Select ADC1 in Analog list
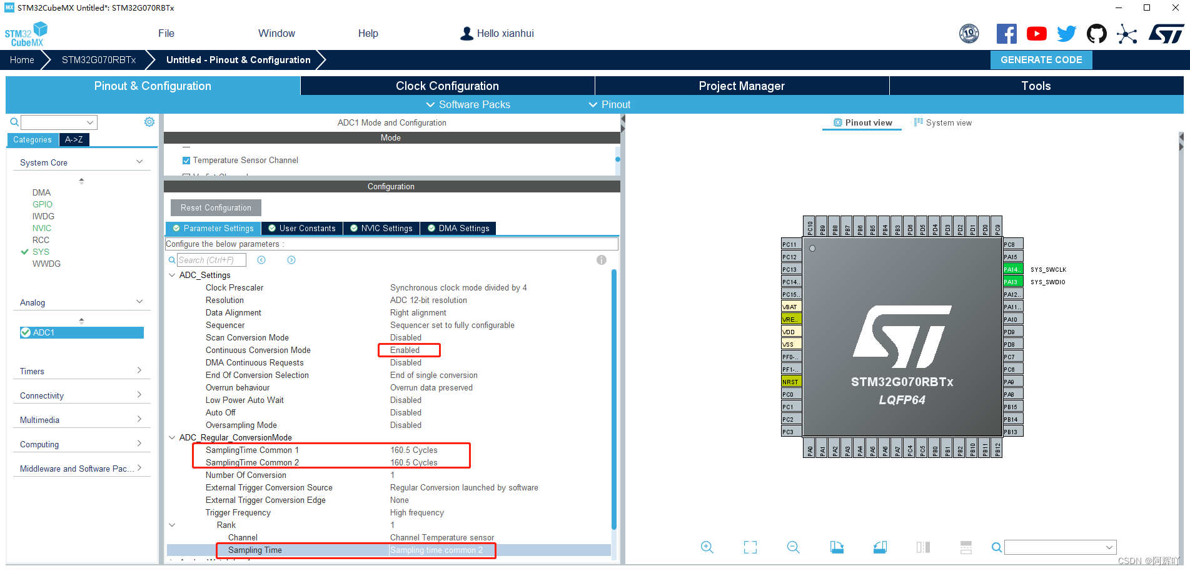 tap(82, 332)
